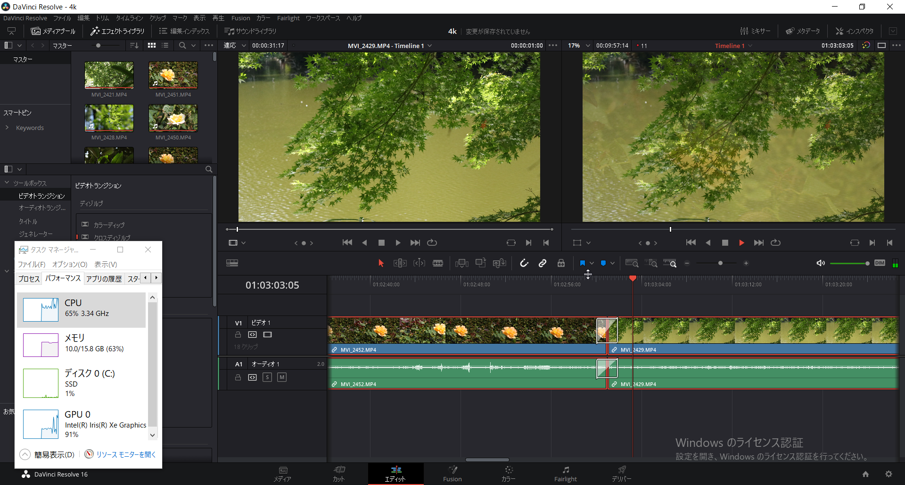
Task: Toggle the linked selection chain icon
Action: coord(543,263)
